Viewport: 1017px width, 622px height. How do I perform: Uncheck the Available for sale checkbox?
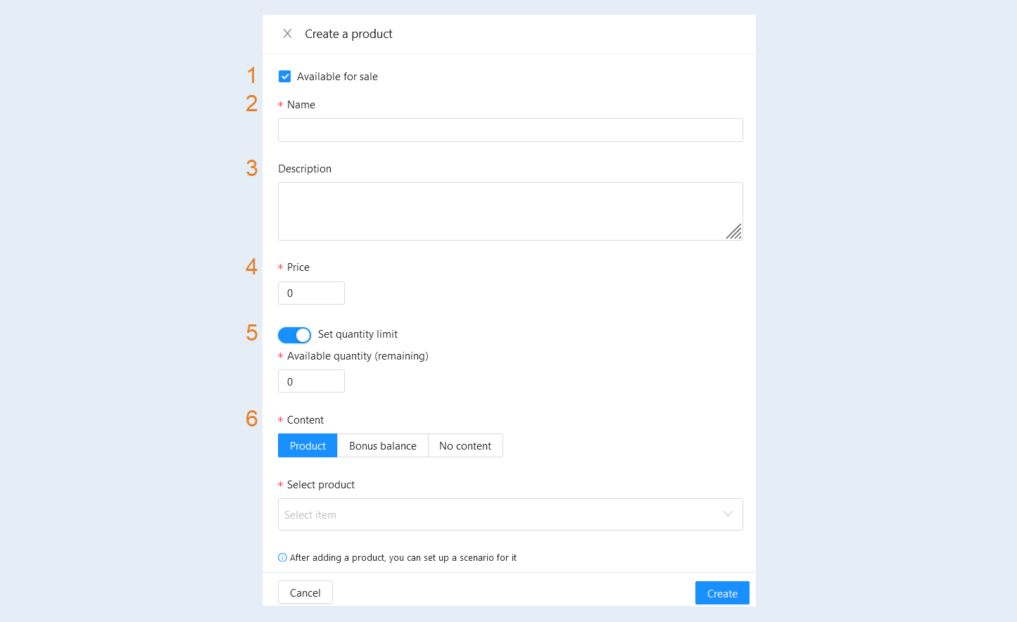click(x=284, y=77)
